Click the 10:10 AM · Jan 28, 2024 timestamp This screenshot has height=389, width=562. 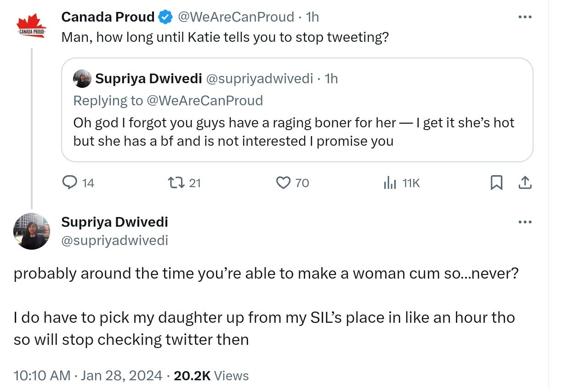click(88, 376)
